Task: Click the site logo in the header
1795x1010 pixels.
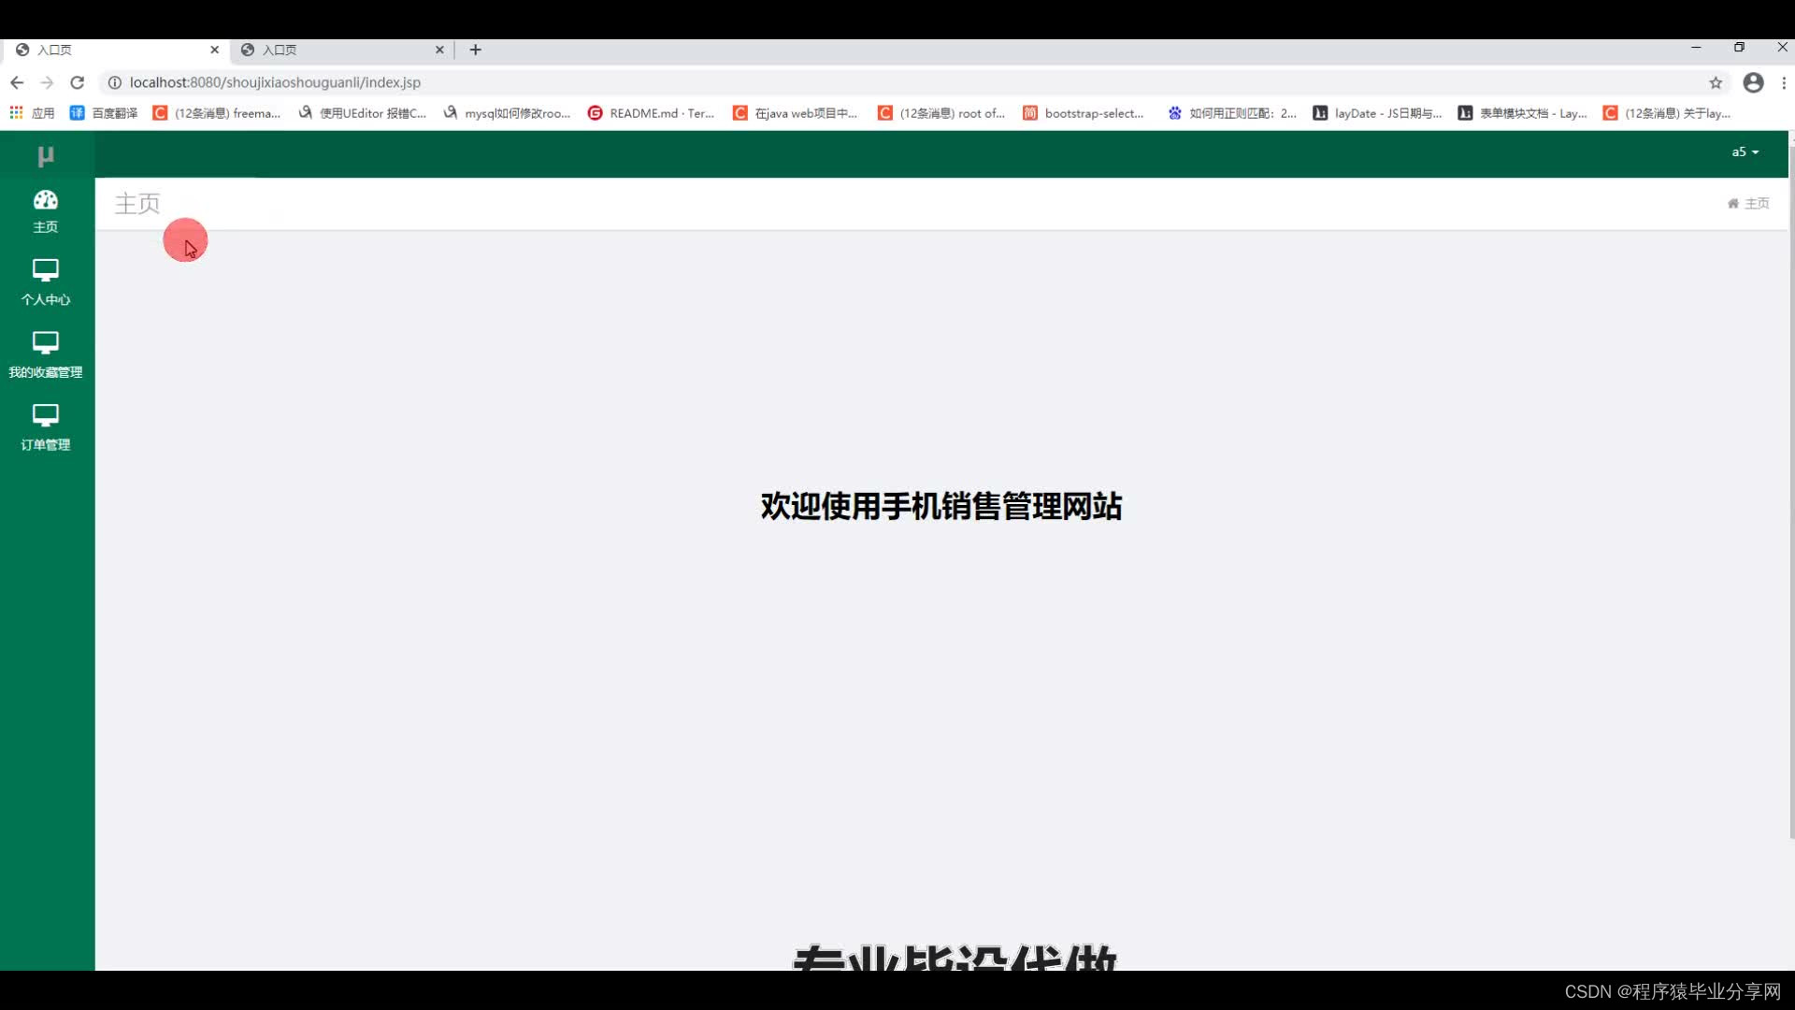Action: [45, 155]
